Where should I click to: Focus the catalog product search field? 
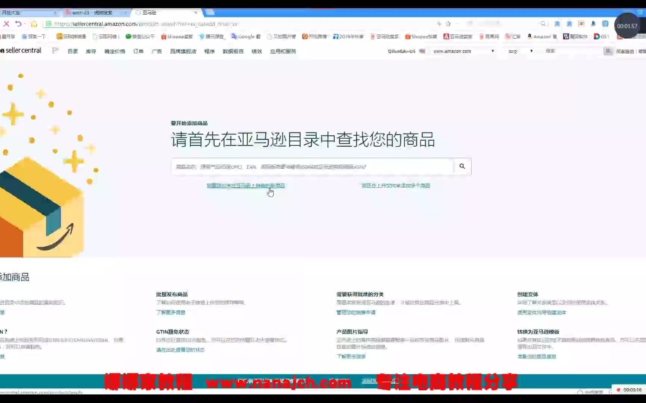pos(313,166)
